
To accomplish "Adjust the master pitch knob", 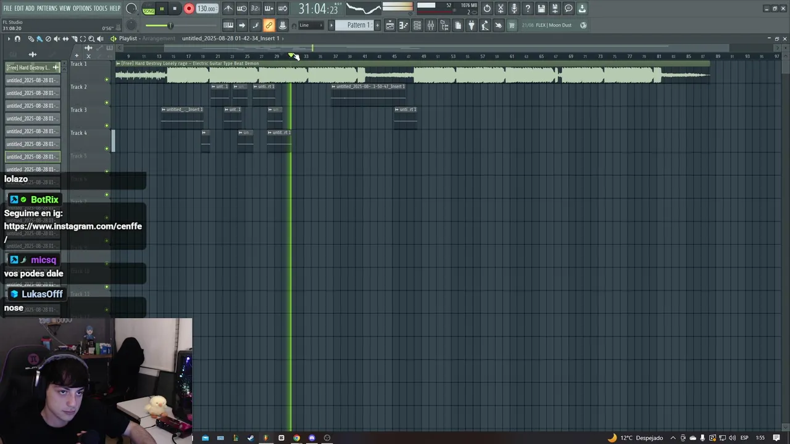I will click(131, 25).
